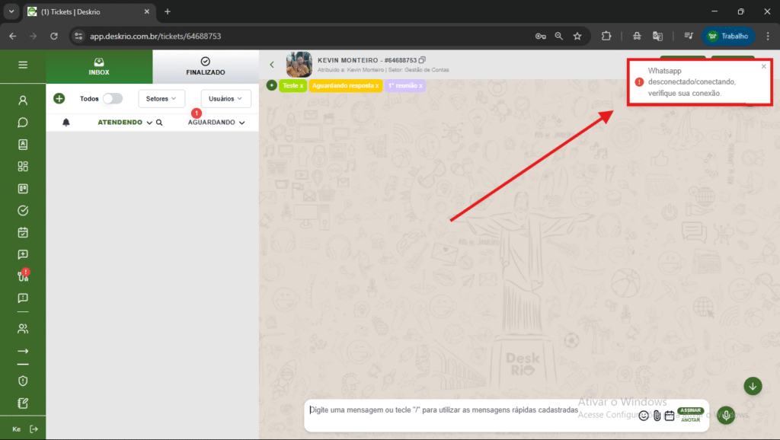The image size is (780, 440).
Task: Add a tag with the green plus icon
Action: [272, 85]
